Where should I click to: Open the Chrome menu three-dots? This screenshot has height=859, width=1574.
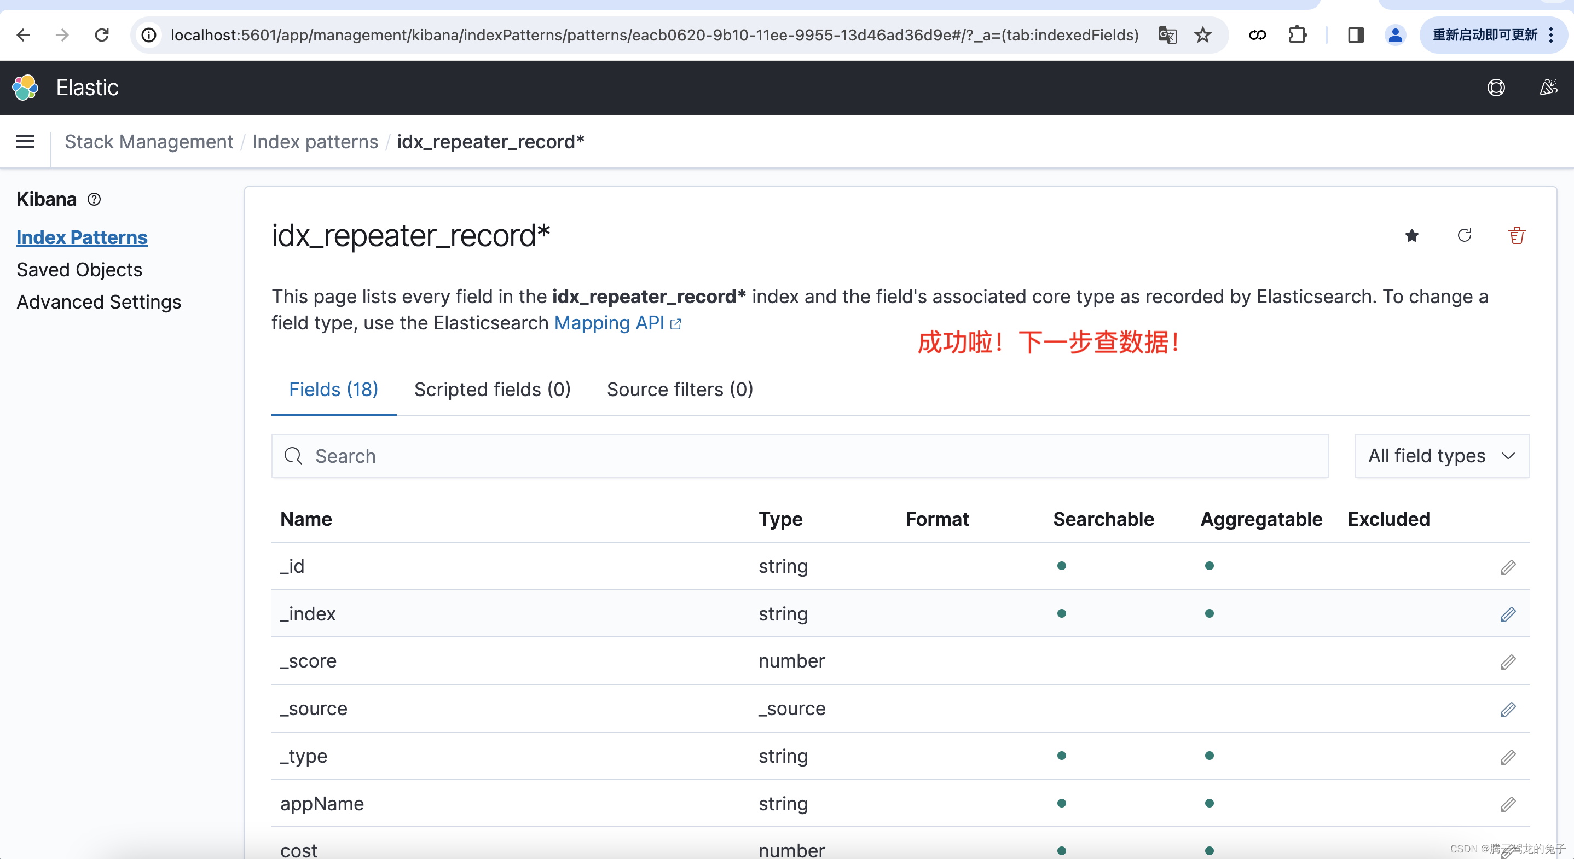coord(1551,36)
